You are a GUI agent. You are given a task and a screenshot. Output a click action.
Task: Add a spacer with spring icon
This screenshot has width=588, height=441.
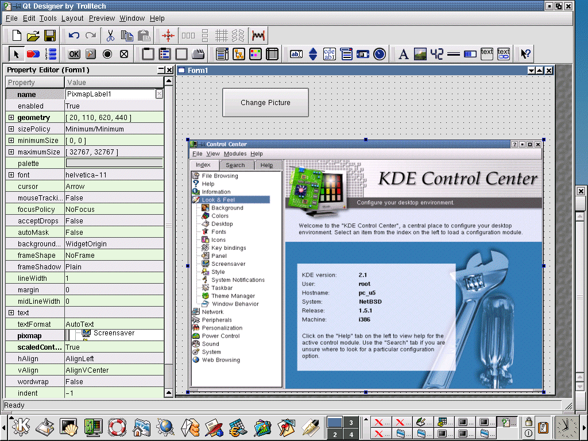[x=258, y=36]
